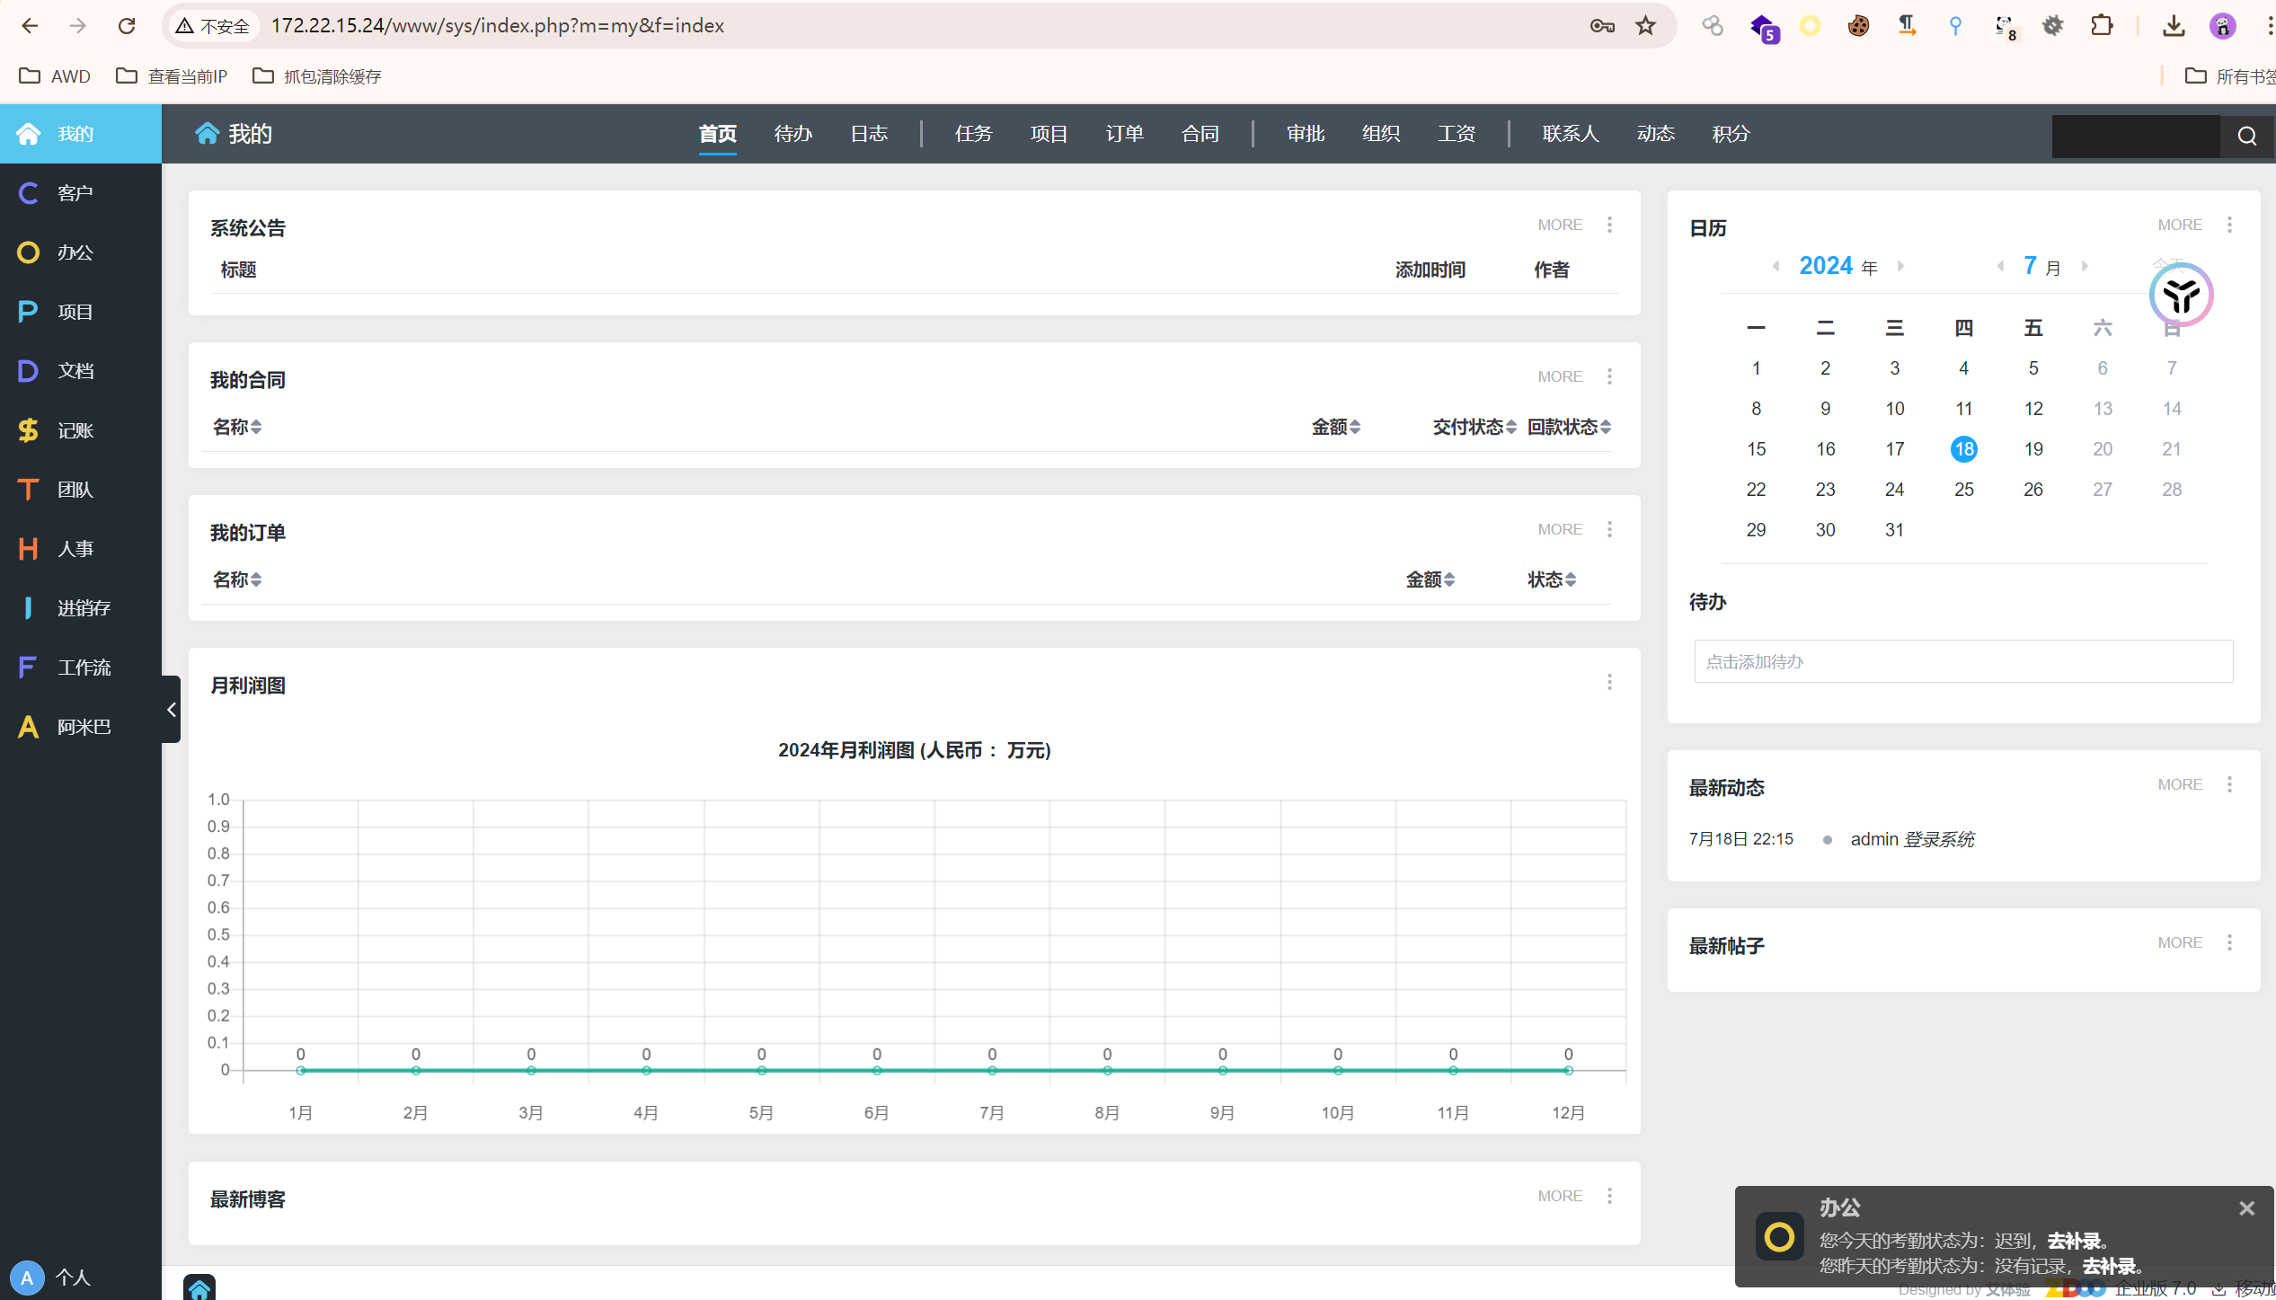Open options menu for 月利润图 panel
The image size is (2276, 1300).
pos(1609,683)
